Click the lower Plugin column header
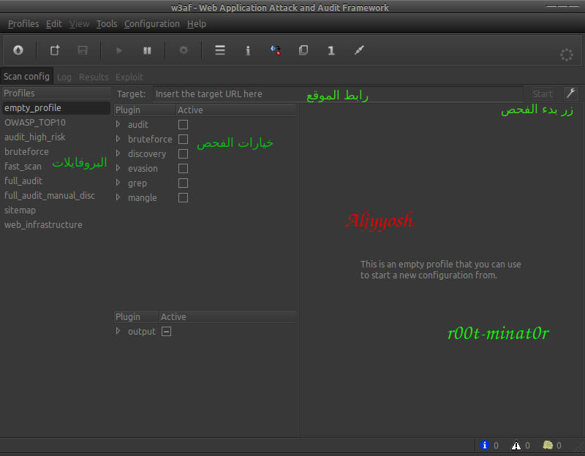 [137, 316]
